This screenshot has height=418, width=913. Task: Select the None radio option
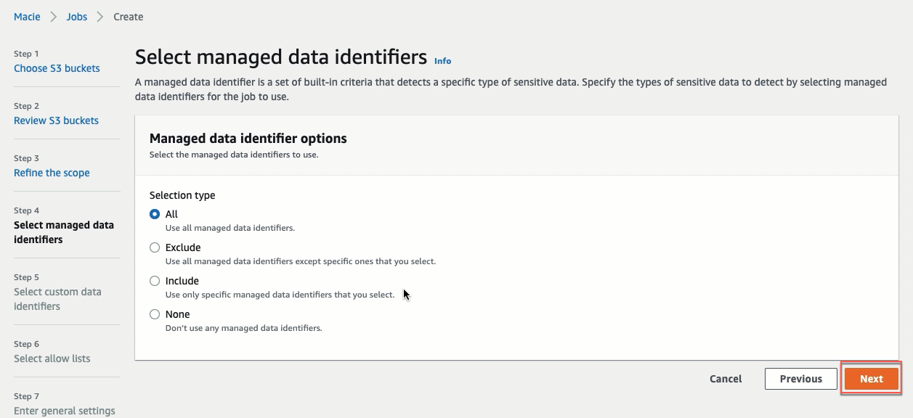coord(155,314)
